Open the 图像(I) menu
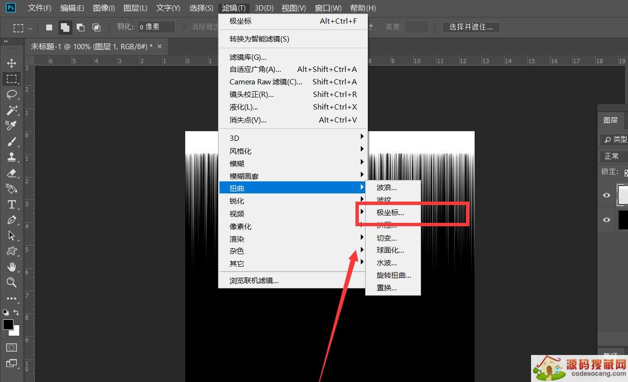 click(104, 8)
